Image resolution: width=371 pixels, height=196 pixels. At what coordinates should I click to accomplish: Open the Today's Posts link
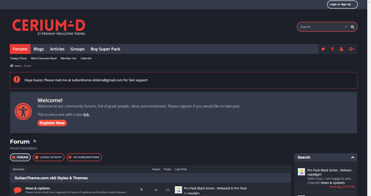pyautogui.click(x=18, y=58)
